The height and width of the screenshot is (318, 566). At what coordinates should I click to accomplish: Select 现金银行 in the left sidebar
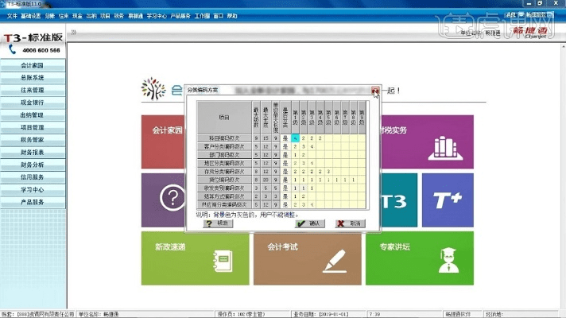coord(33,103)
